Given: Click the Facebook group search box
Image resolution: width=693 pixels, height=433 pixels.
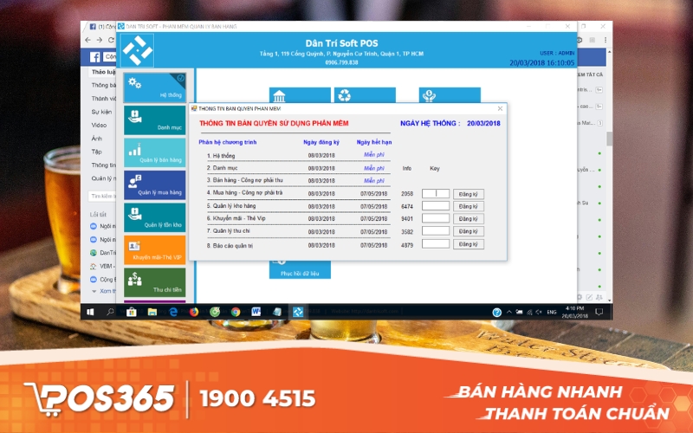Looking at the screenshot, I should [102, 196].
